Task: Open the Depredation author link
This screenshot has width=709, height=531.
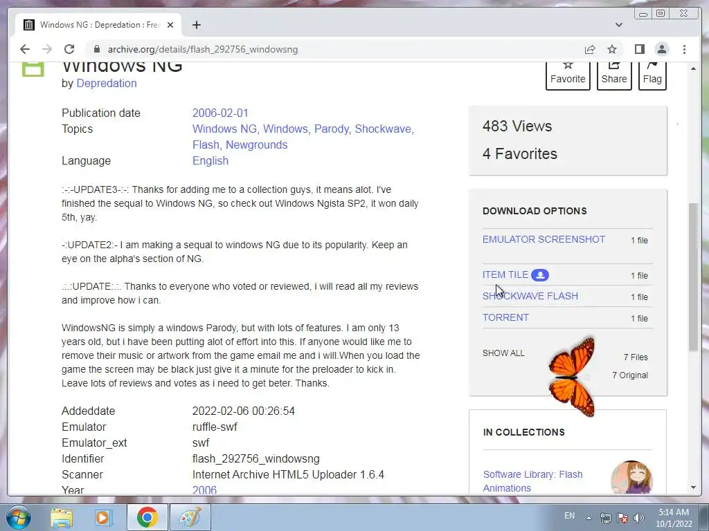Action: coord(106,83)
